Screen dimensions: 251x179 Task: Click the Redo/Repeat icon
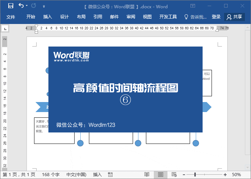click(x=34, y=6)
